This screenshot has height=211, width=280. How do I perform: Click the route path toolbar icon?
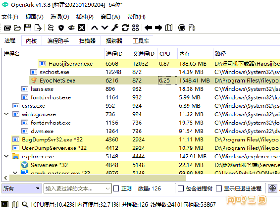point(51,28)
